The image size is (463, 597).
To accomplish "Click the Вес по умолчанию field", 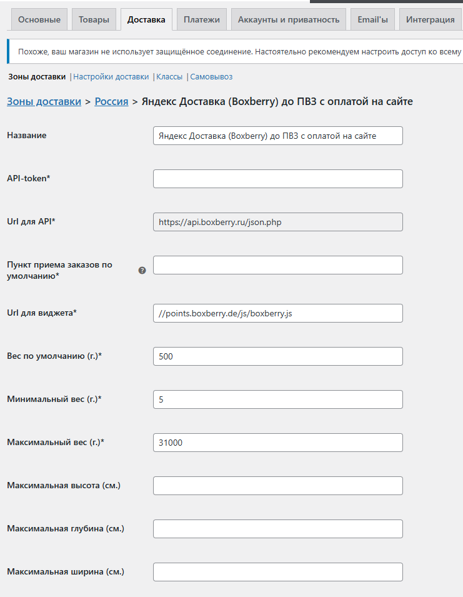I will [x=277, y=356].
